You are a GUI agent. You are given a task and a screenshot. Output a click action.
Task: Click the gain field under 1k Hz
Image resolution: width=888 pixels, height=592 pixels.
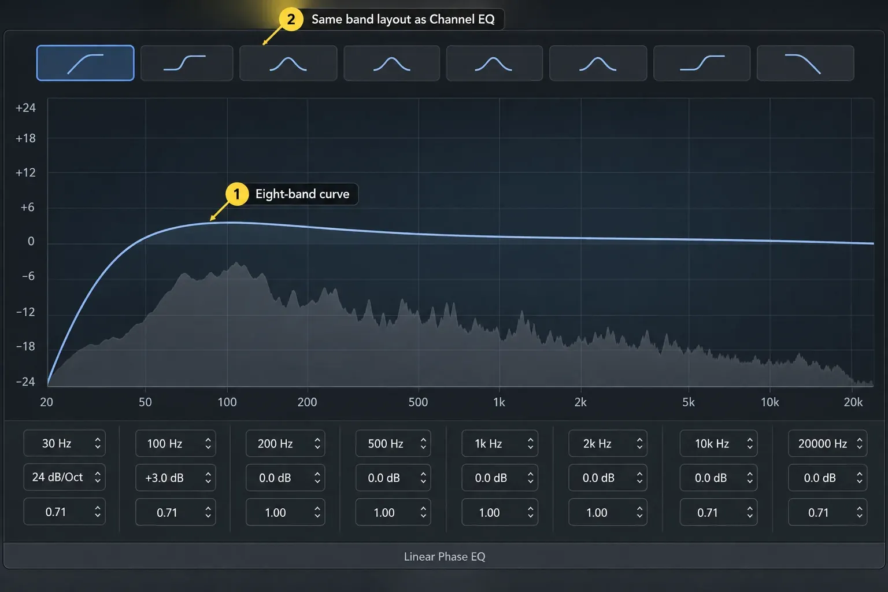[499, 478]
